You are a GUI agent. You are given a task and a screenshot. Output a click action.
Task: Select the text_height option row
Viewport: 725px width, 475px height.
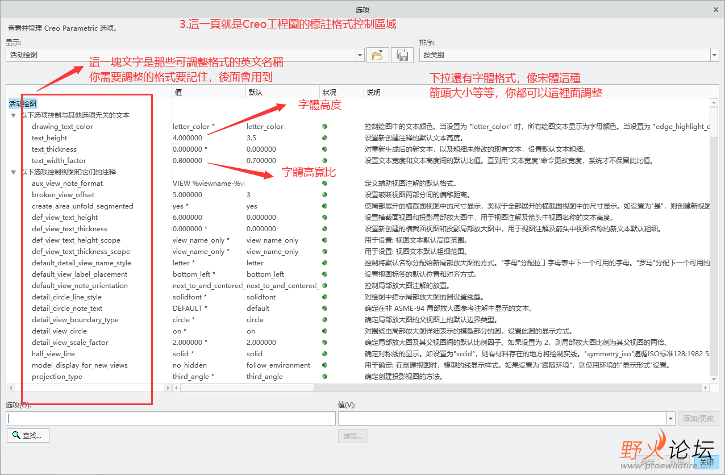(x=49, y=138)
